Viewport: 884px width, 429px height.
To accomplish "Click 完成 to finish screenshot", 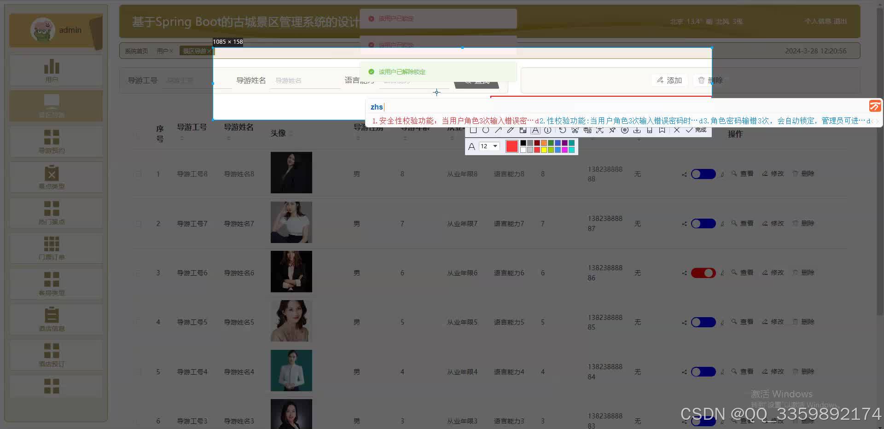I will (x=696, y=130).
